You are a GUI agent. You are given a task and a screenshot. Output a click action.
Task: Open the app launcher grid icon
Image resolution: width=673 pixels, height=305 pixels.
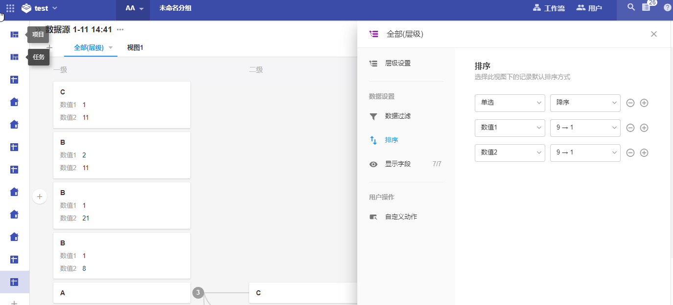[10, 8]
